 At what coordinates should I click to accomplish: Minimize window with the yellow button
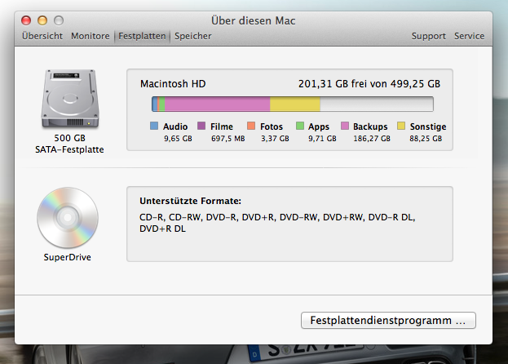[x=42, y=20]
